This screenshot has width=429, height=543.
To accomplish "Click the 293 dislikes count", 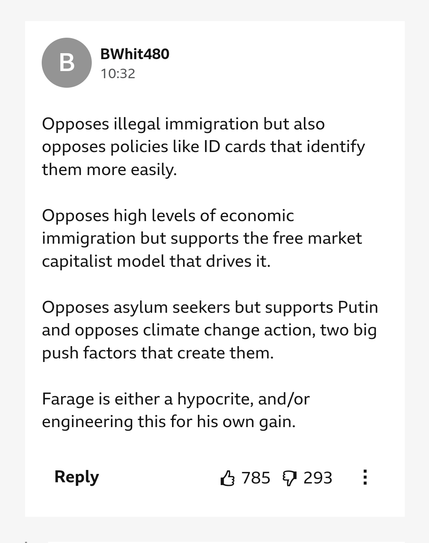I will click(x=318, y=478).
